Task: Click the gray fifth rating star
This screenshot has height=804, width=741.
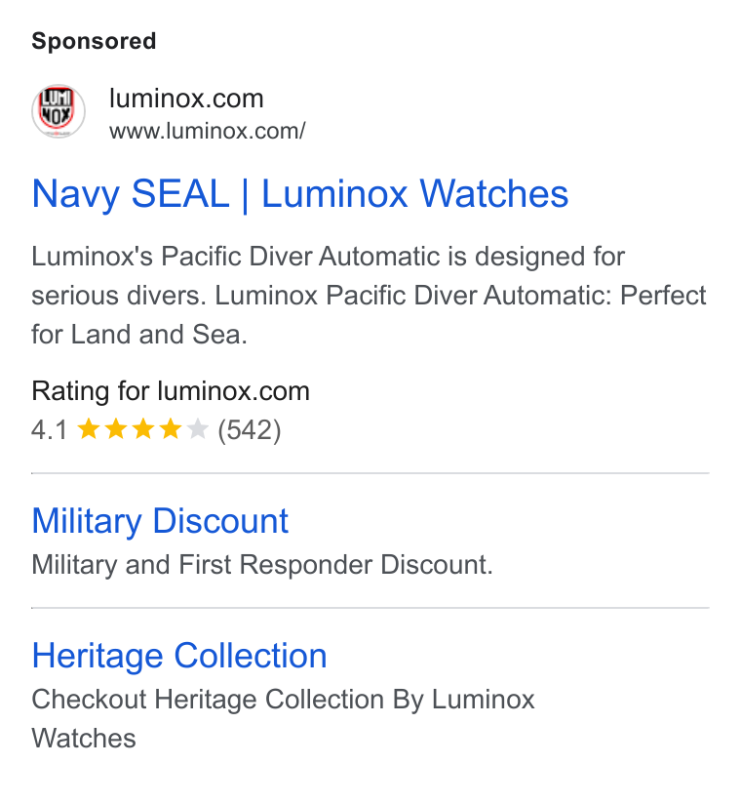Action: [x=197, y=429]
